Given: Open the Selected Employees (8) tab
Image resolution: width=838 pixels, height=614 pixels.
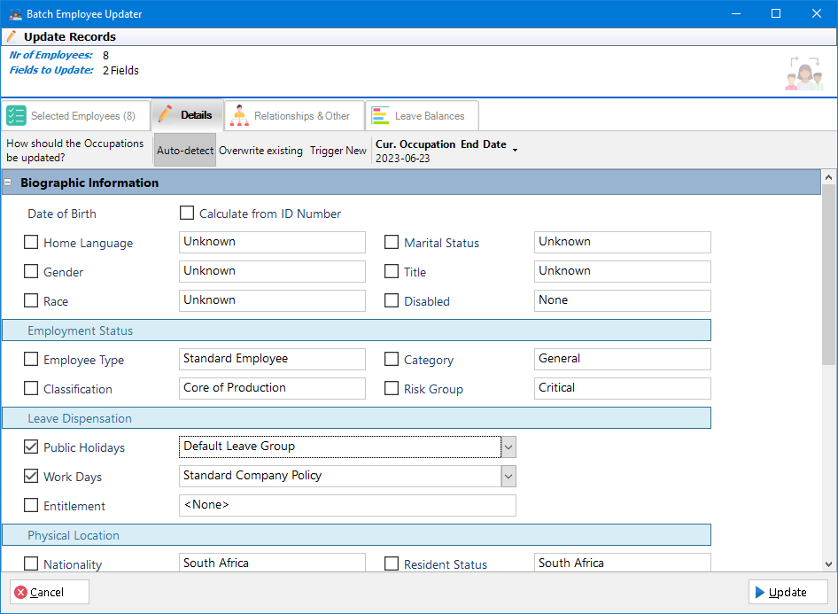Looking at the screenshot, I should pos(75,115).
